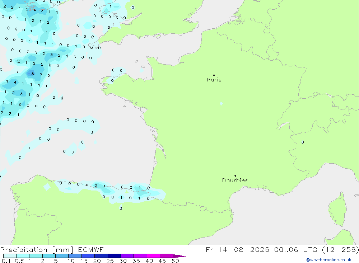Click the purple arrow end of the legend scale
The width and height of the screenshot is (359, 263).
[179, 256]
